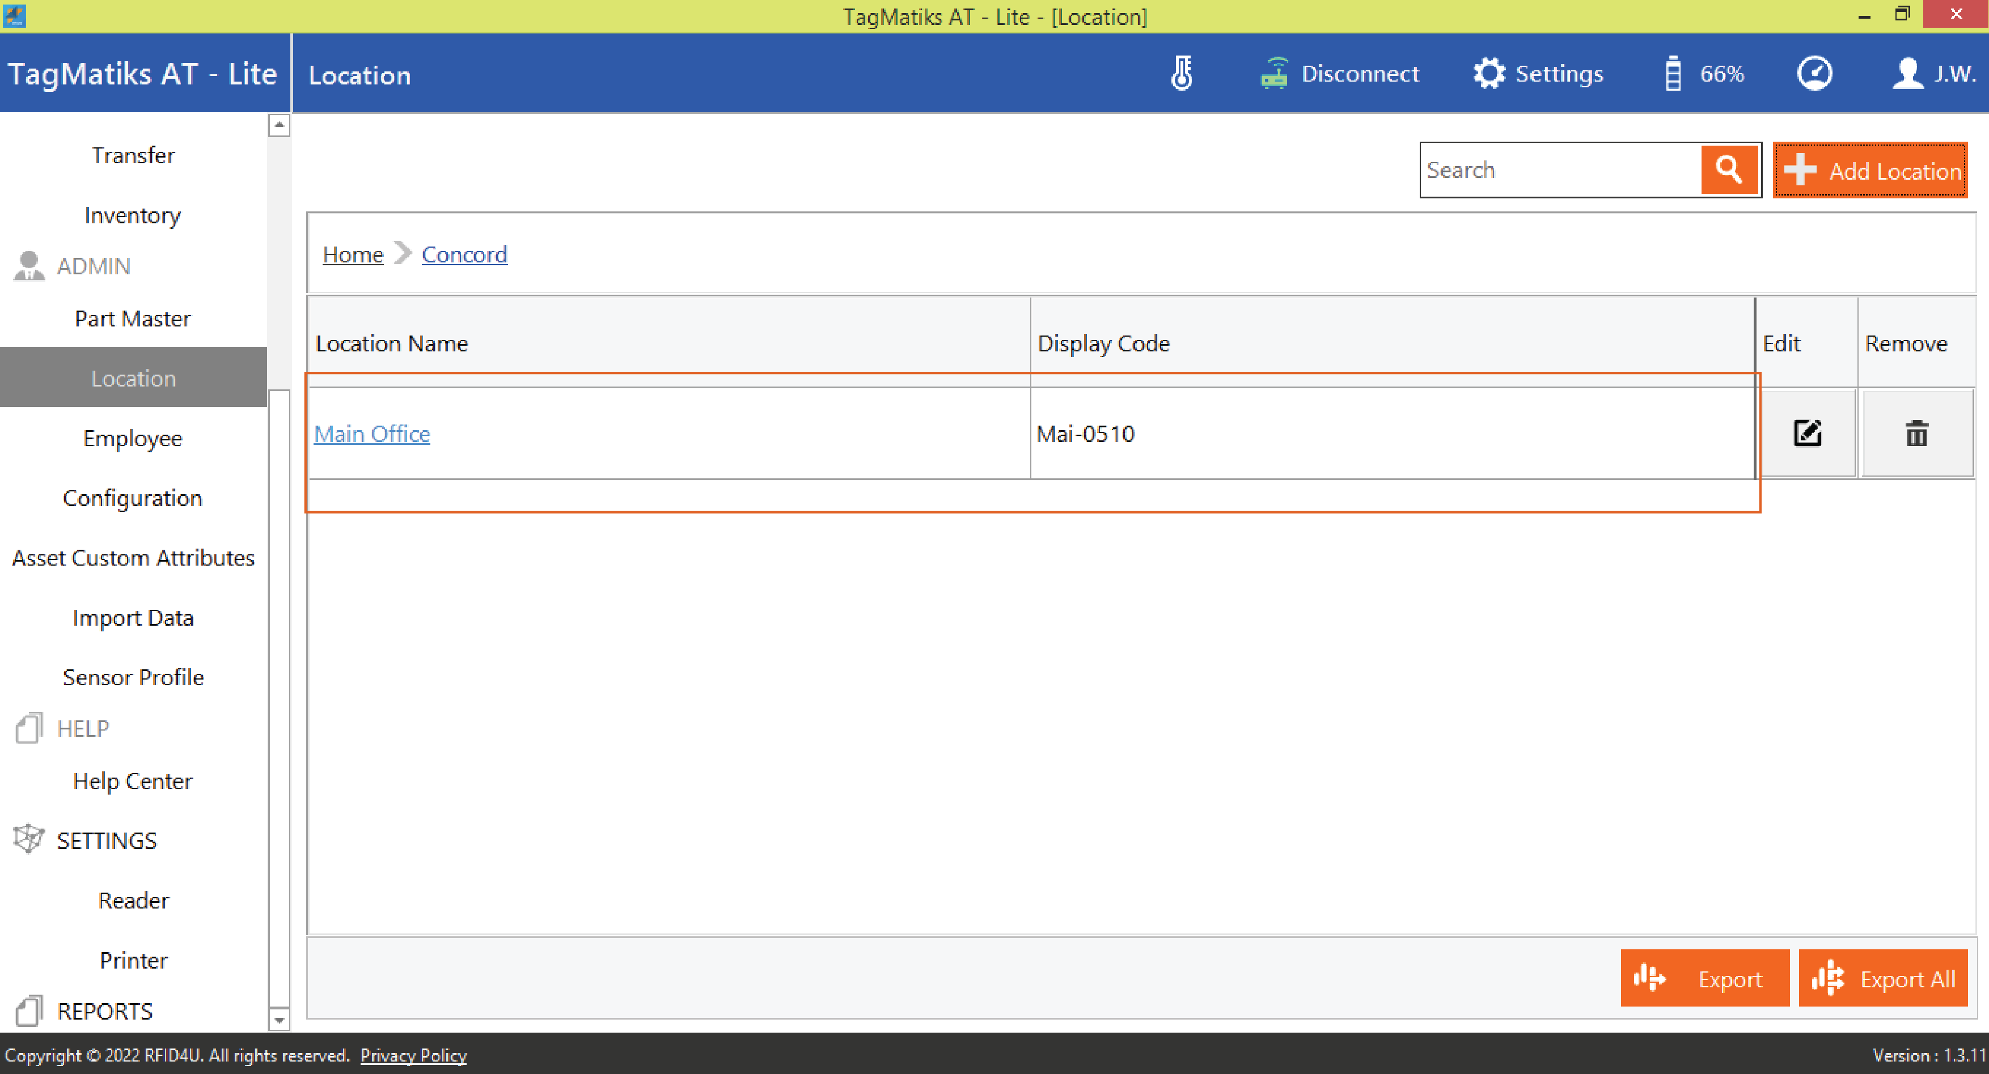Expand the REPORTS sidebar section
The image size is (1989, 1074).
pyautogui.click(x=104, y=1011)
